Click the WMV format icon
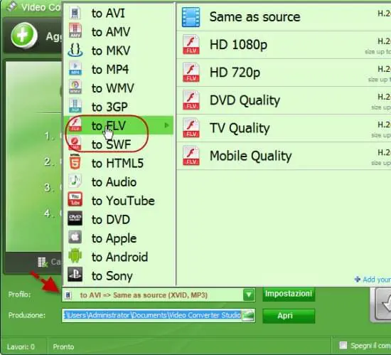The height and width of the screenshot is (355, 391). click(x=75, y=88)
